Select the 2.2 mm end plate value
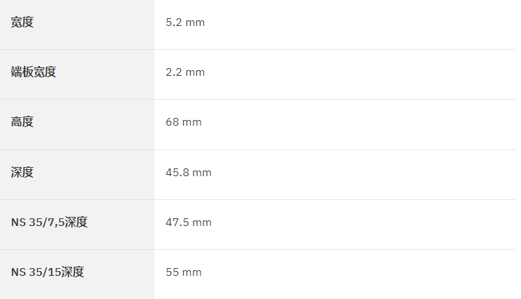Image resolution: width=521 pixels, height=299 pixels. (185, 72)
